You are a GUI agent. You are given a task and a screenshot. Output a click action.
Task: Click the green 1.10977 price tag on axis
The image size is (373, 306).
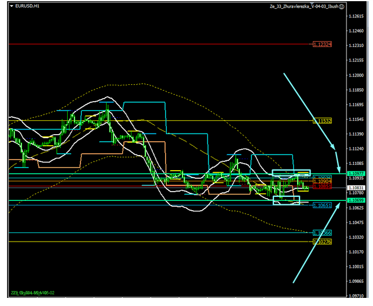[x=356, y=174]
